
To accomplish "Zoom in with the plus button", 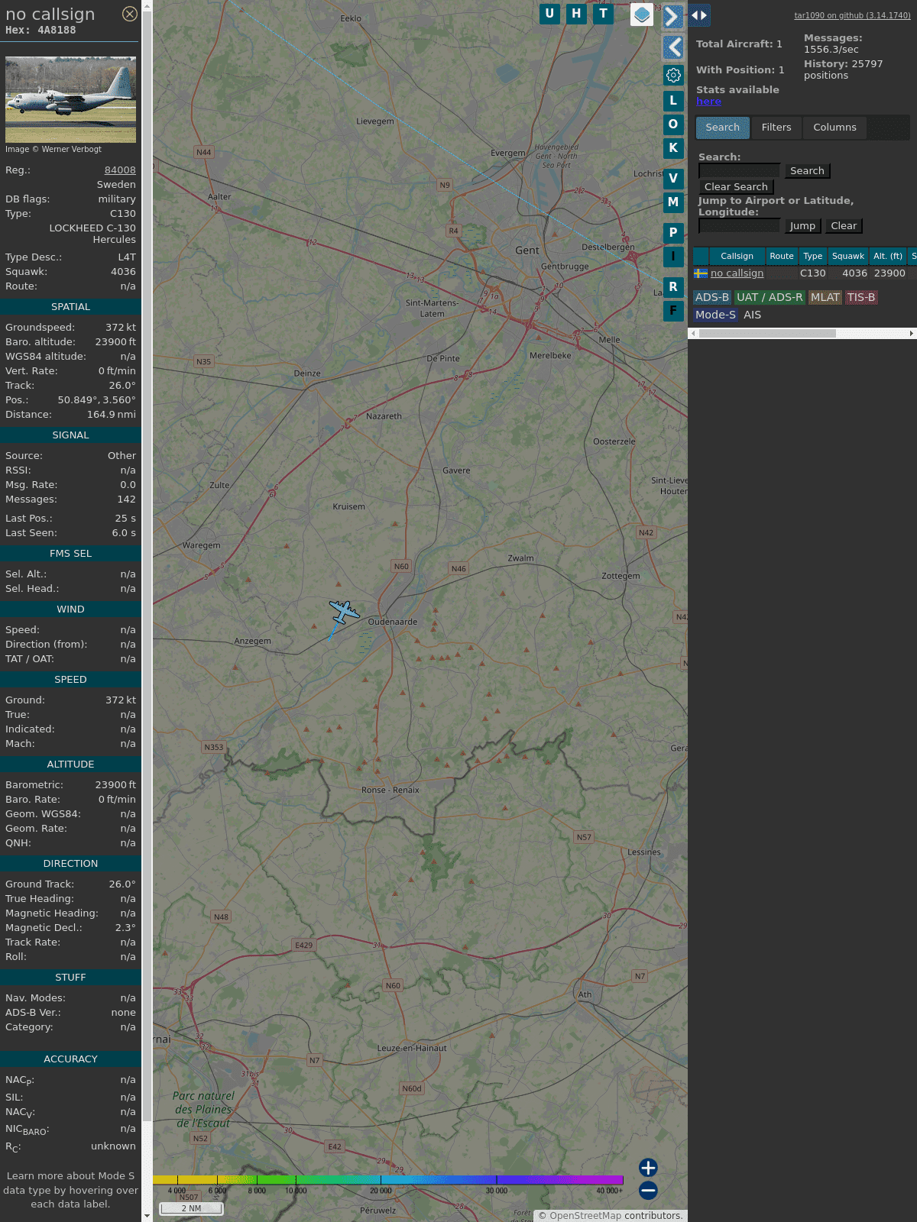I will (x=648, y=1168).
